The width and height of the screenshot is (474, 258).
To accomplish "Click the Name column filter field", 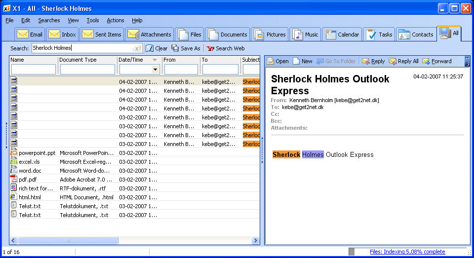I will pyautogui.click(x=34, y=70).
